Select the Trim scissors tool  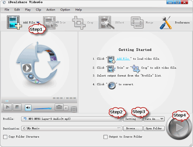tap(51, 22)
